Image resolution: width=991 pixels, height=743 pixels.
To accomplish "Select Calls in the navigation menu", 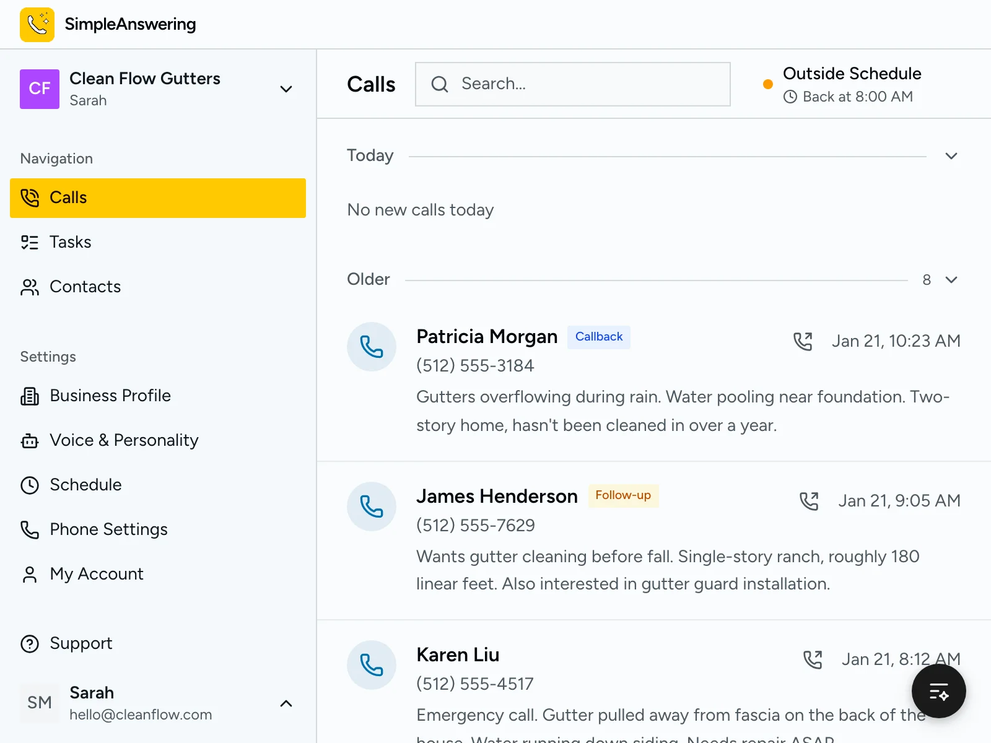I will tap(68, 198).
